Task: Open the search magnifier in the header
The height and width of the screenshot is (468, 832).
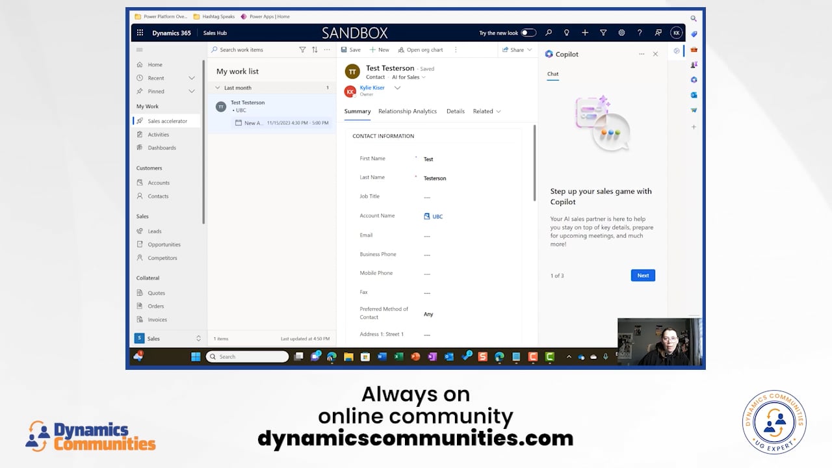Action: pos(549,32)
